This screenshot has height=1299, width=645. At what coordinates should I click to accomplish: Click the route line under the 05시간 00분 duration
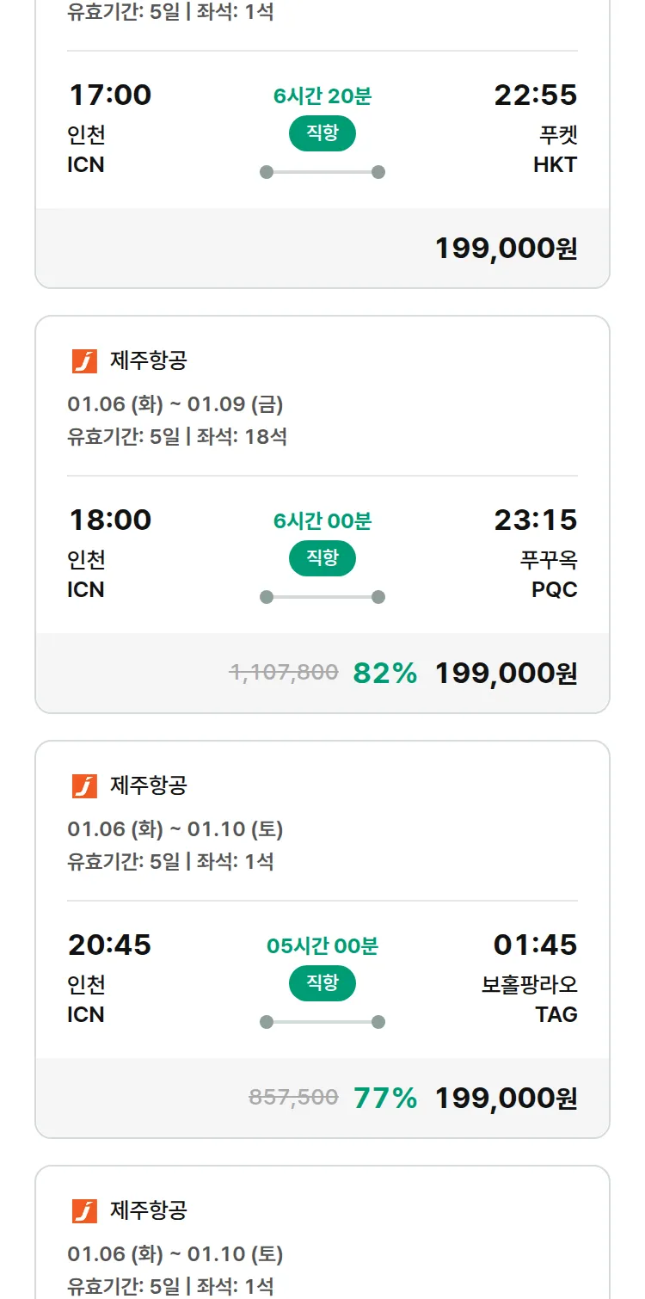(x=322, y=1022)
